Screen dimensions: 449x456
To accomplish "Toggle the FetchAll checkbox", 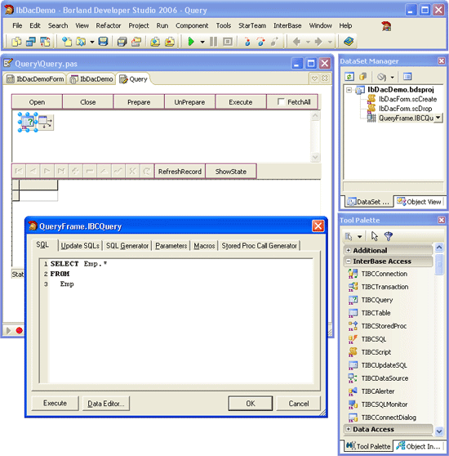I will (281, 102).
